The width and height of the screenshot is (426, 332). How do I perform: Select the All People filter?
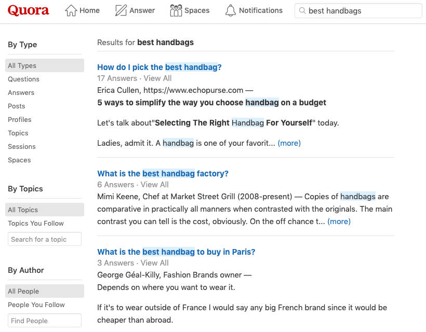[x=45, y=291]
